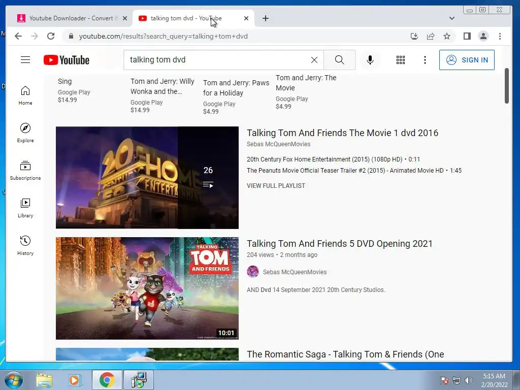Clear the search query with X

(x=314, y=60)
